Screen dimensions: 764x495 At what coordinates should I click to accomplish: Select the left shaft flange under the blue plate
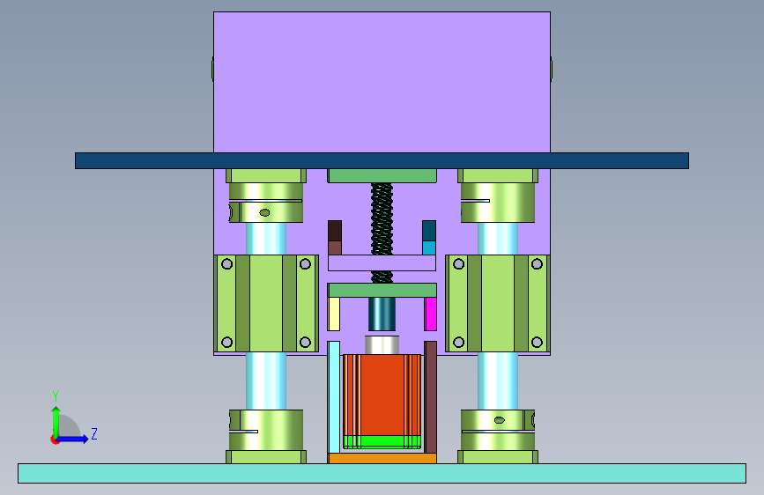(266, 176)
